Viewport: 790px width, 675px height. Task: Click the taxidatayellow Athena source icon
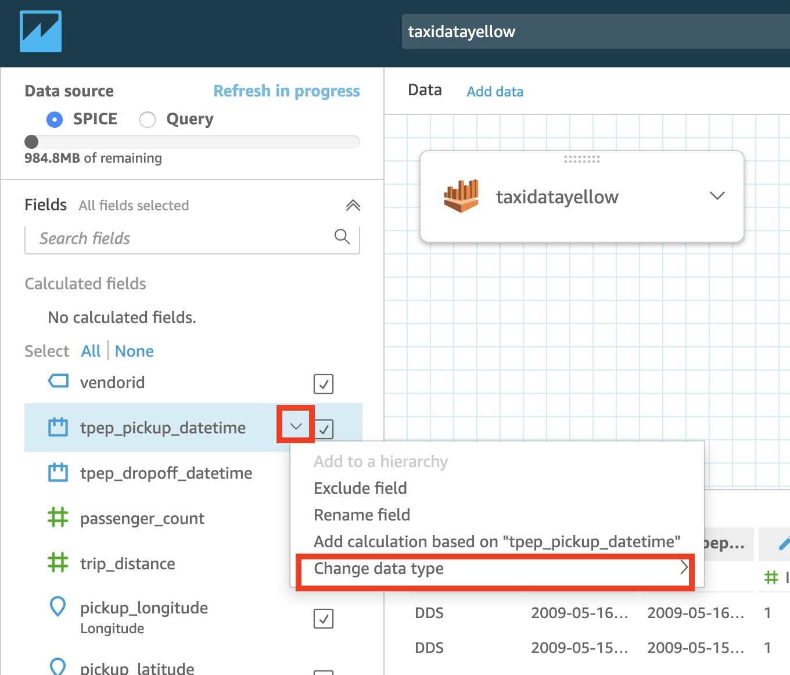coord(461,196)
